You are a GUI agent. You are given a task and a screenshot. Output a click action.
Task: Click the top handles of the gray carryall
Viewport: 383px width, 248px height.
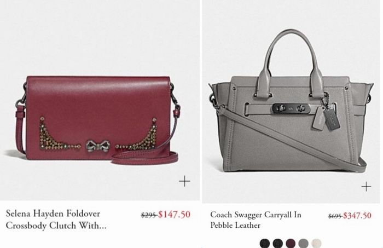(x=291, y=62)
